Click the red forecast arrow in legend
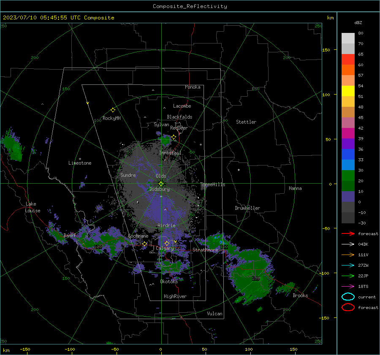This screenshot has height=355, width=380. (x=348, y=233)
